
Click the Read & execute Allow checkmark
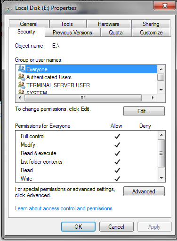pyautogui.click(x=117, y=153)
